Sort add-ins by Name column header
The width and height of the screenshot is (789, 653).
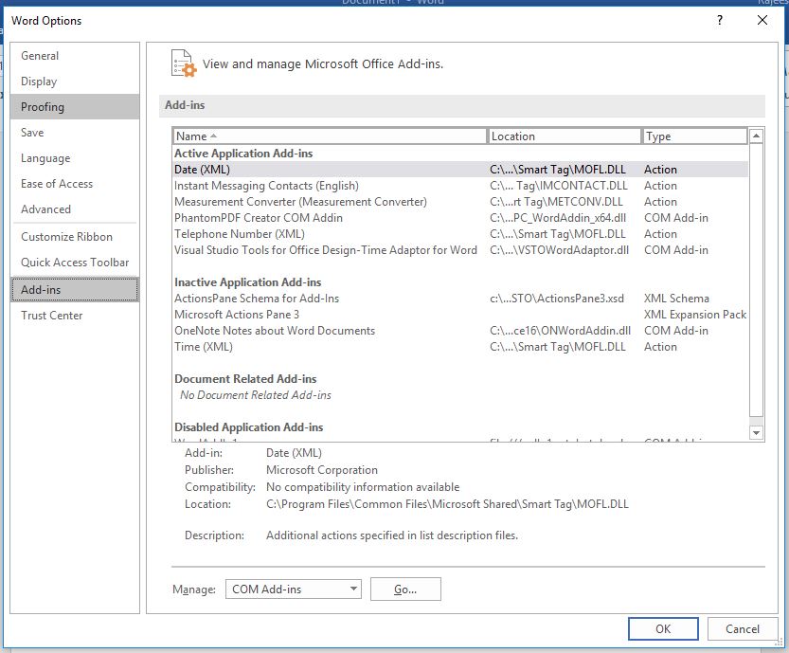(x=330, y=136)
